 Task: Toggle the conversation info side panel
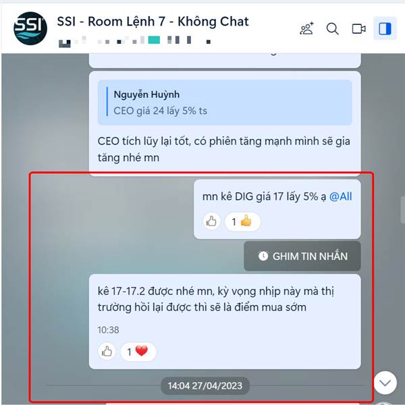(x=385, y=28)
